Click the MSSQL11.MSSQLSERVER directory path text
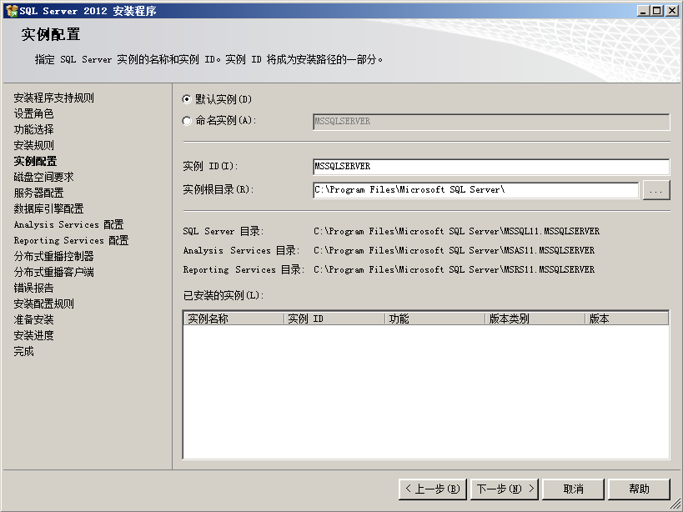 [456, 231]
